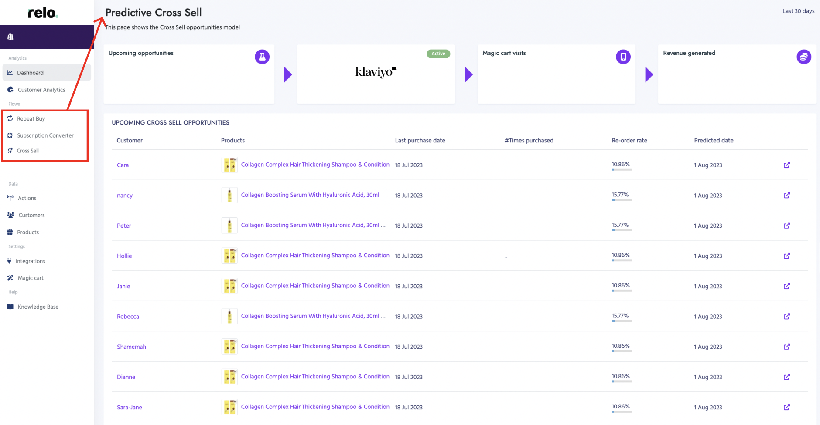Viewport: 820px width, 425px height.
Task: Open Actions in the Data section
Action: pyautogui.click(x=27, y=198)
